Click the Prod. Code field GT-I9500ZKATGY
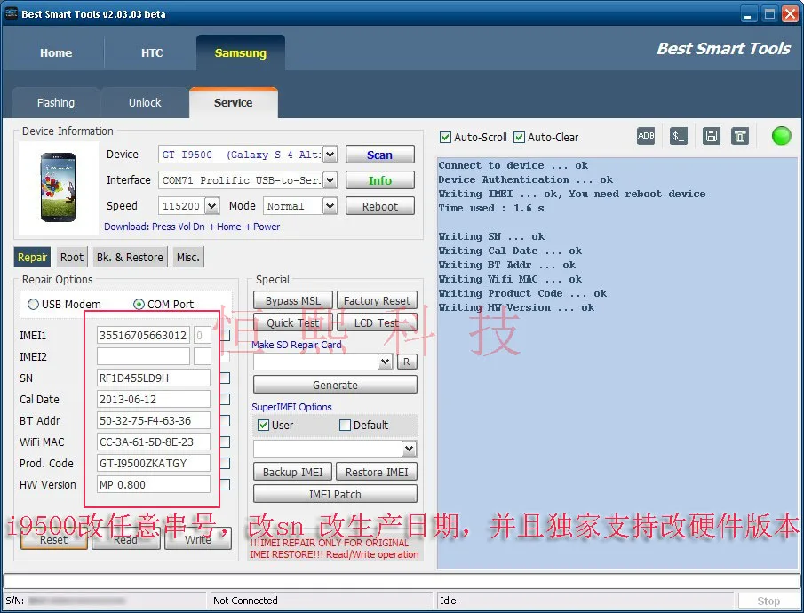This screenshot has width=804, height=613. pos(154,463)
